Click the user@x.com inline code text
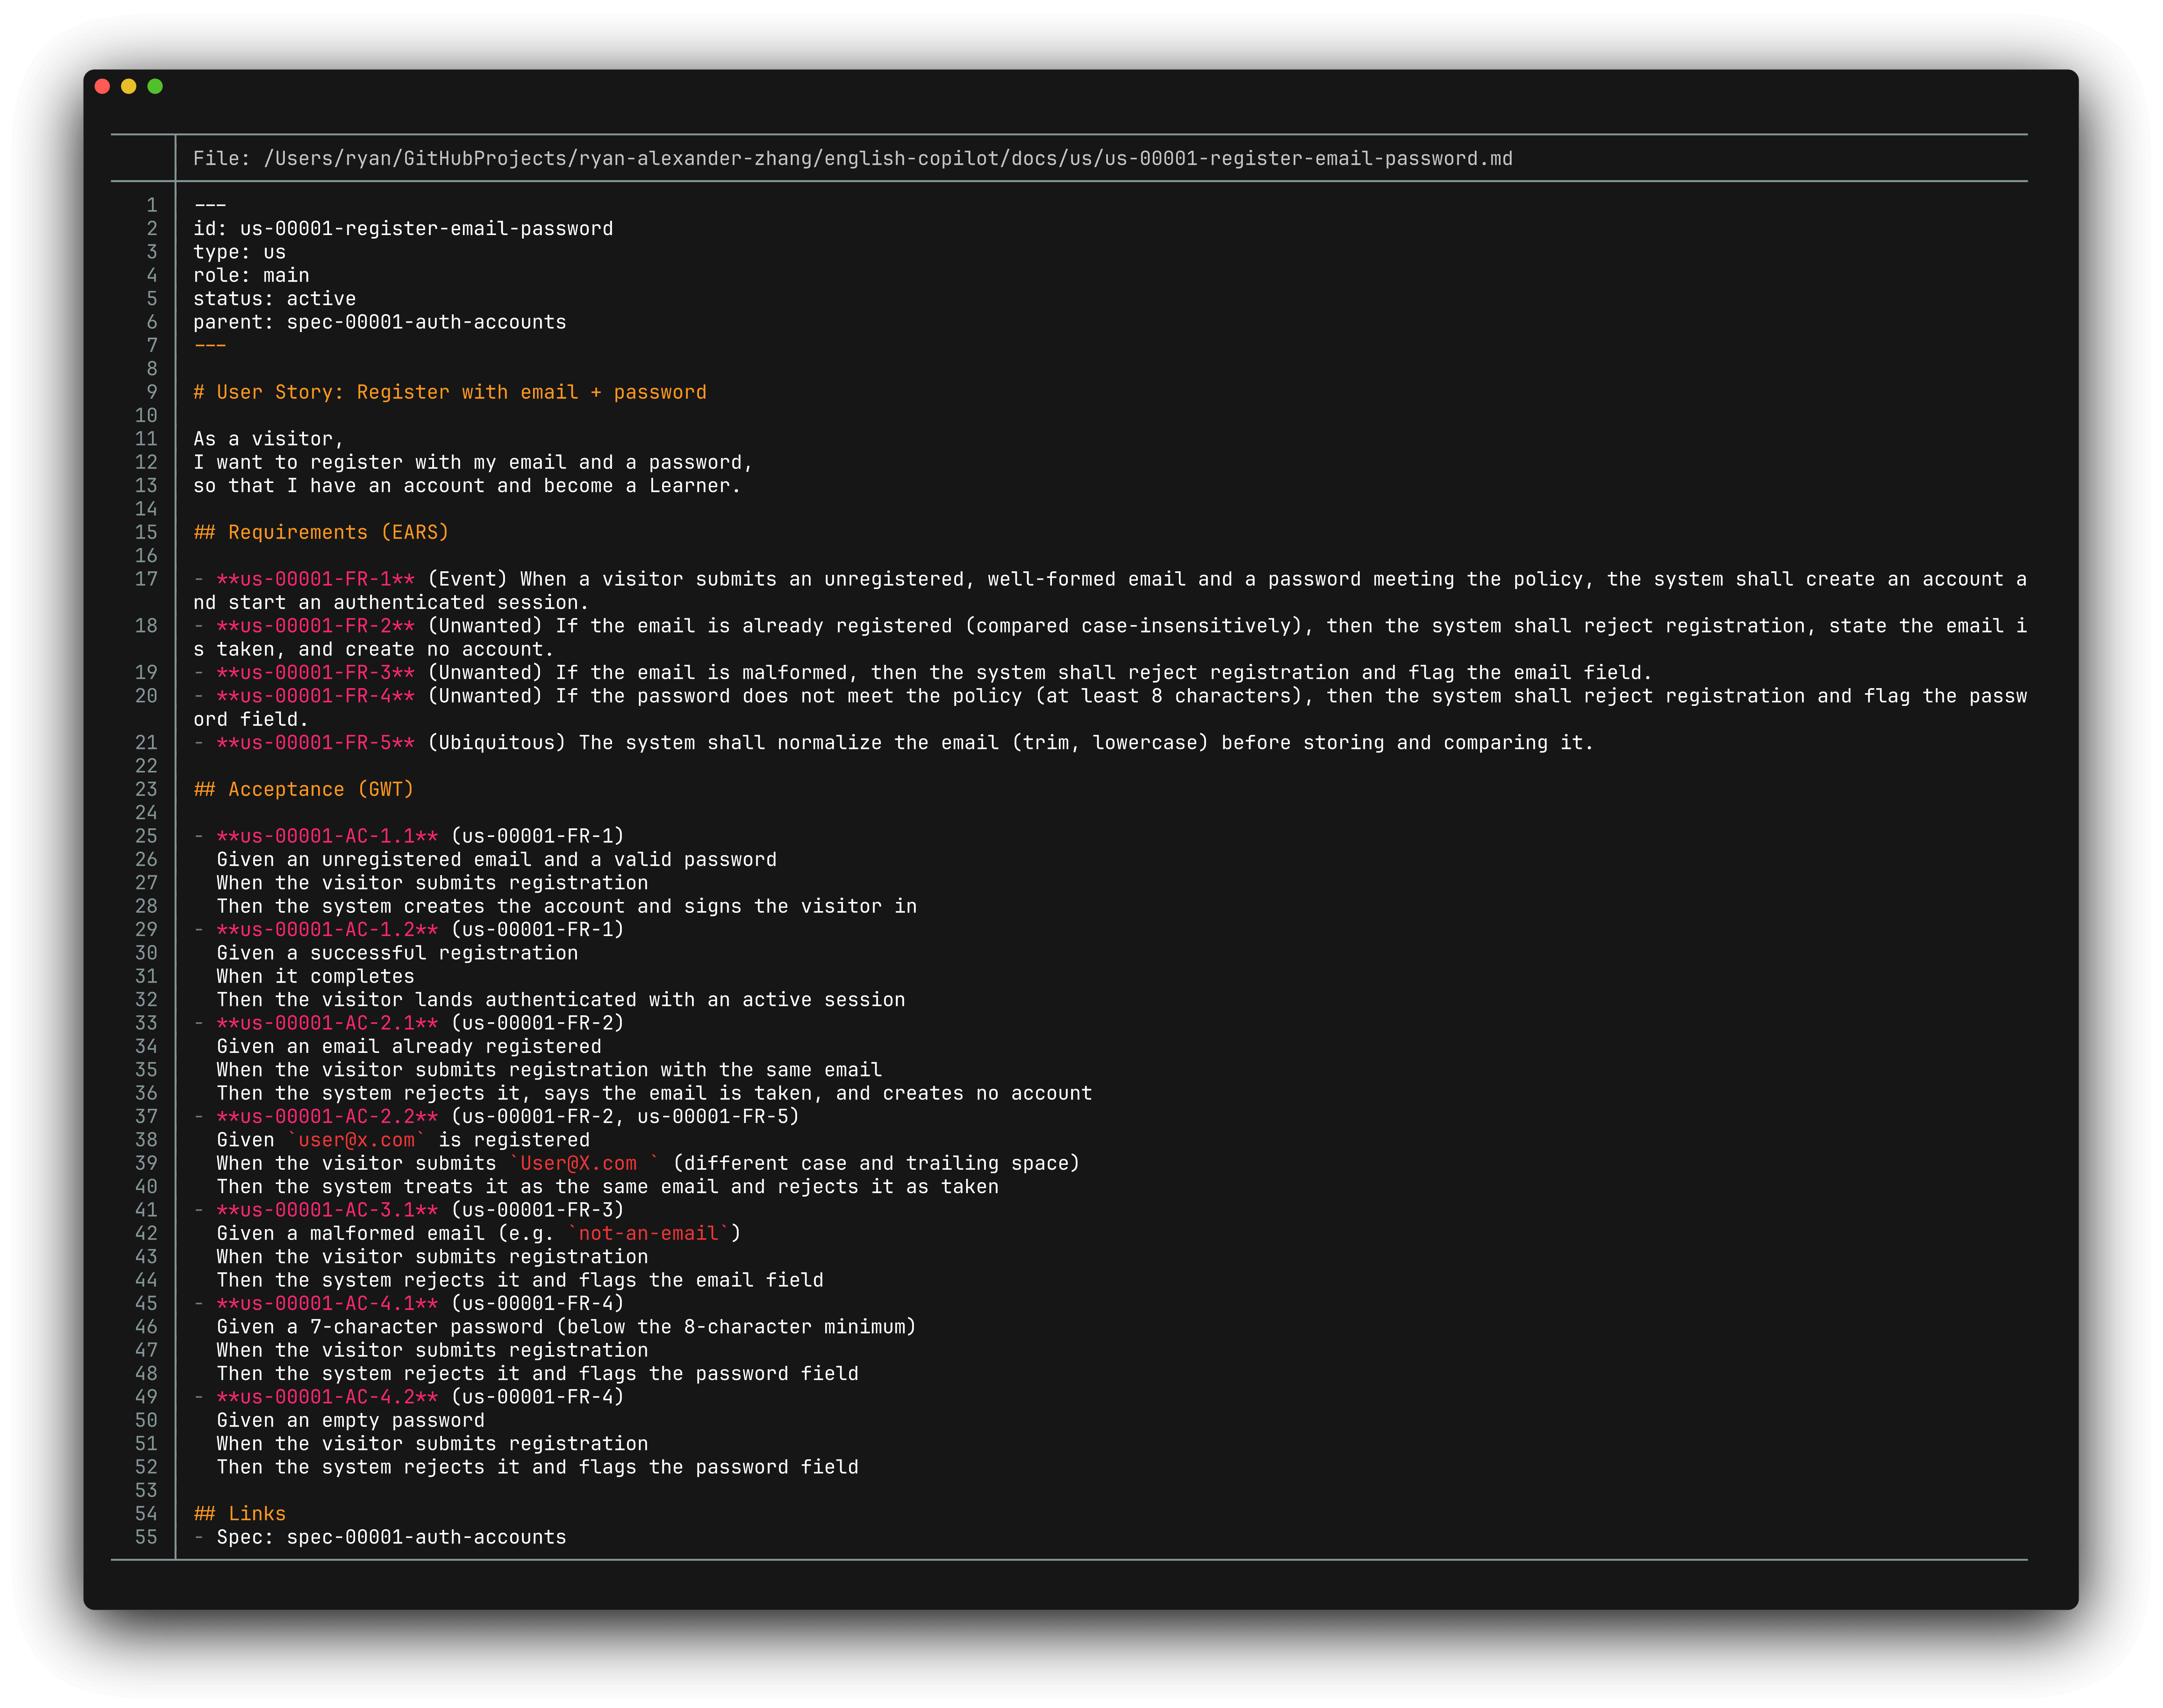 pos(356,1140)
